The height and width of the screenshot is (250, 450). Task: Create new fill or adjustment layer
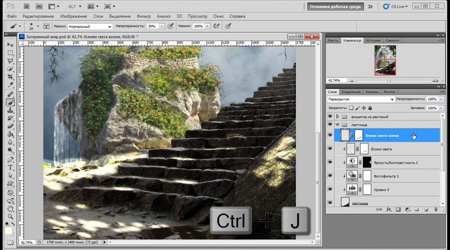(x=408, y=210)
